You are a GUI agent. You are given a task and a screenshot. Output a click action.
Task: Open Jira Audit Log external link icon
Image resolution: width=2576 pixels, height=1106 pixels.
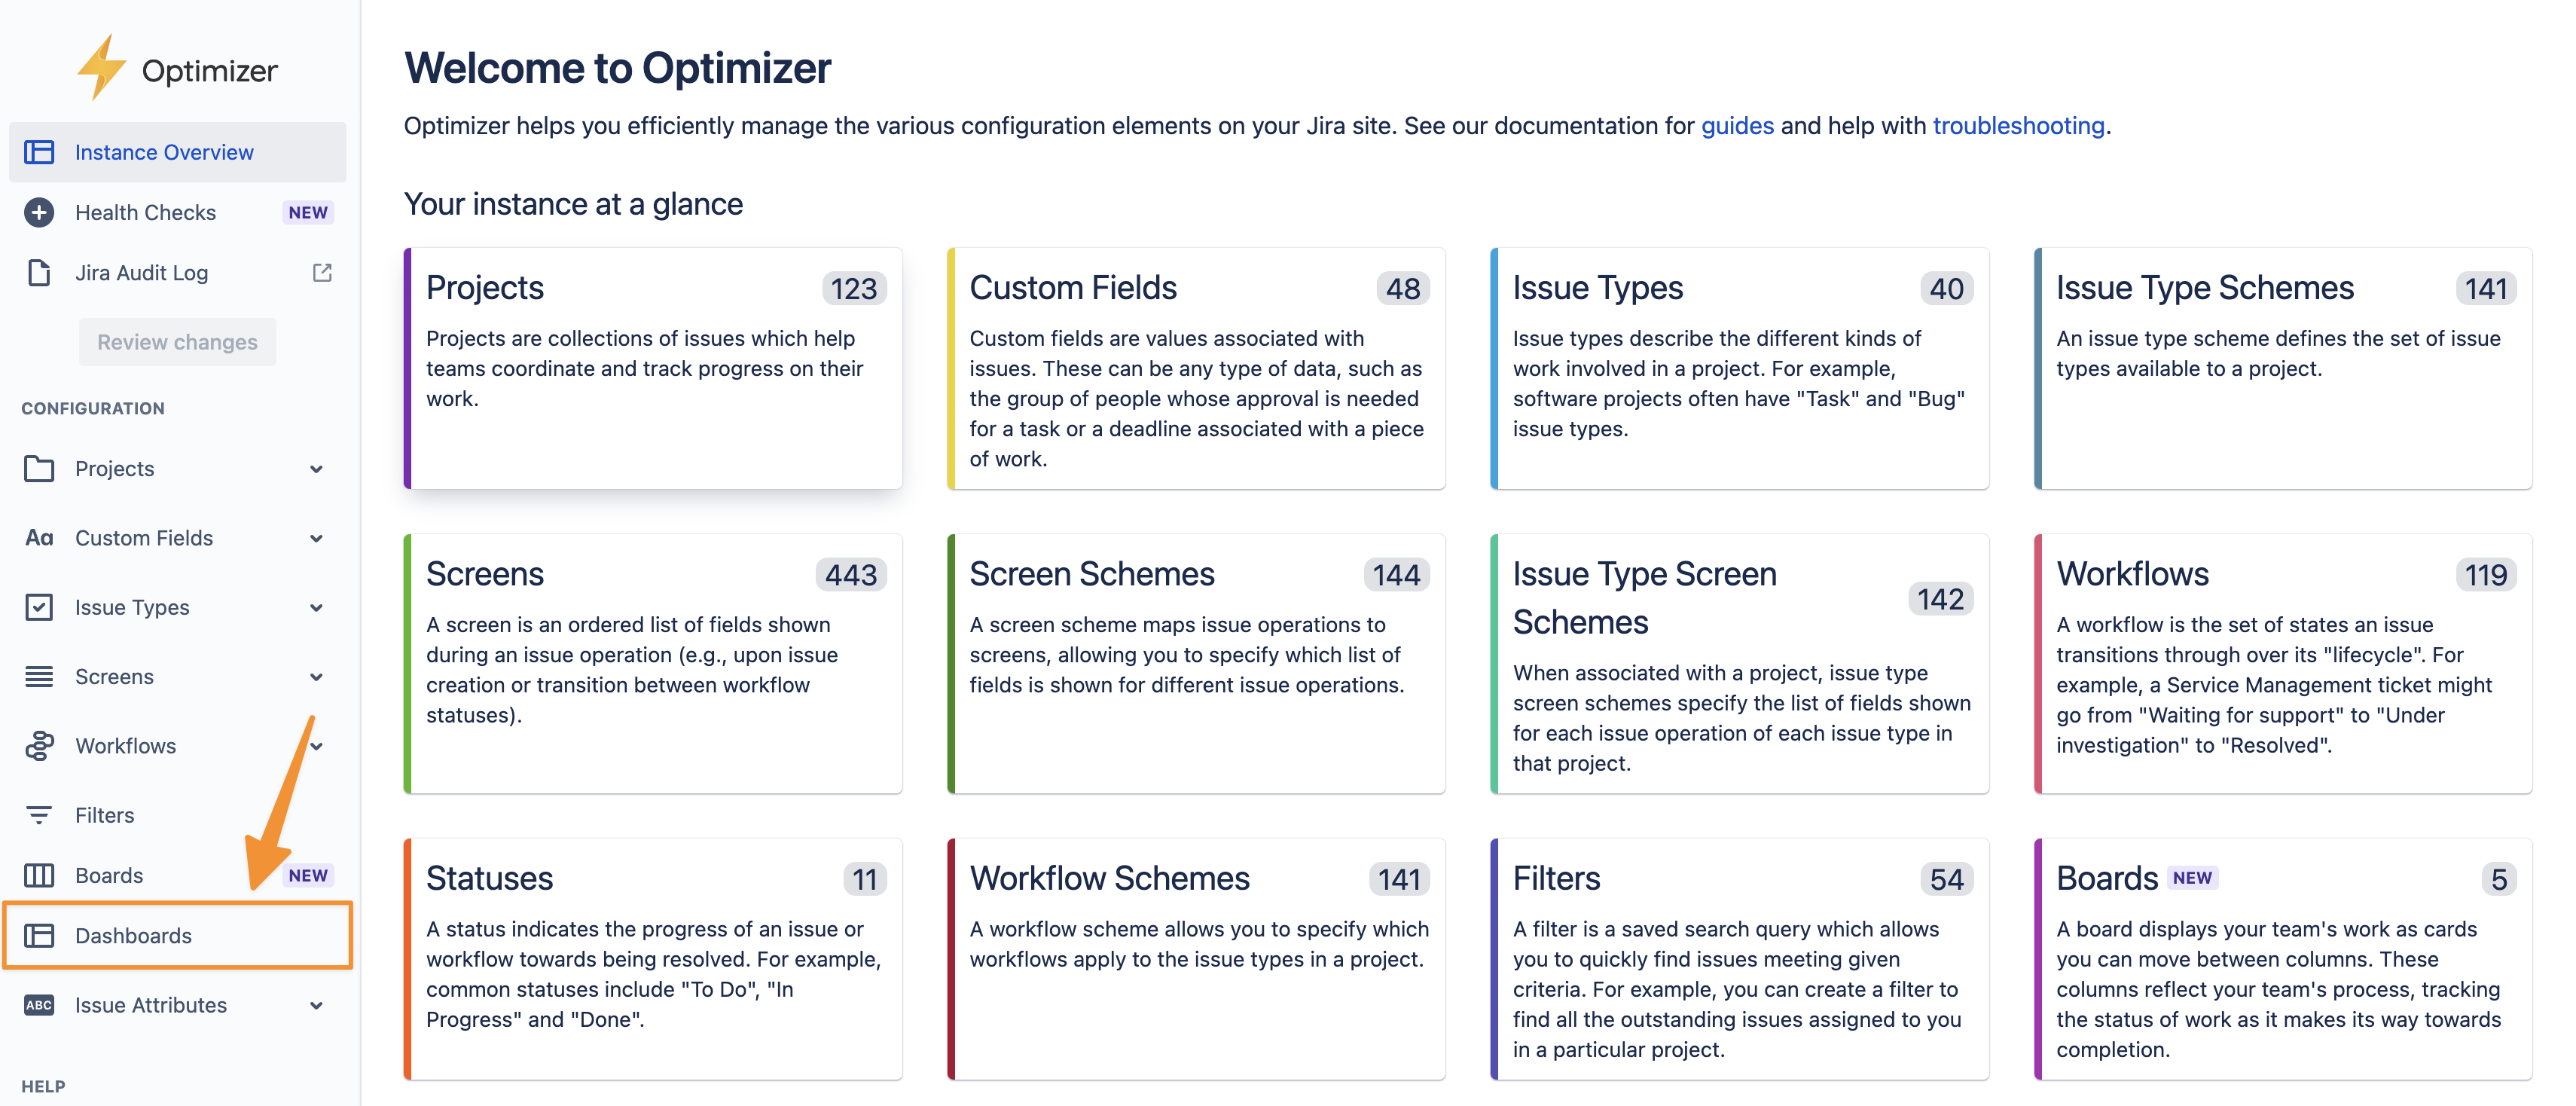pos(322,271)
